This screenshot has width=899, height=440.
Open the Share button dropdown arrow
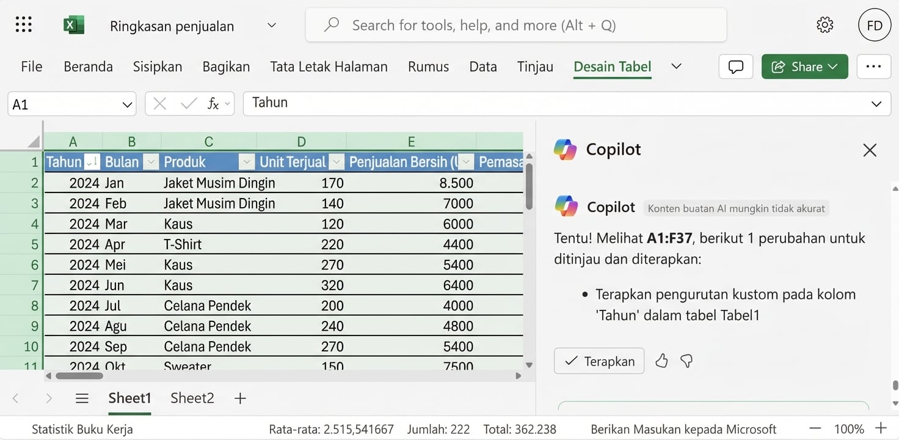[x=834, y=67]
